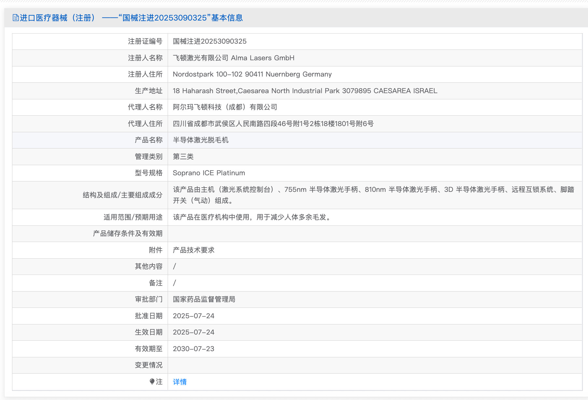Image resolution: width=588 pixels, height=400 pixels.
Task: Click the empty 变更情况 value cell
Action: (293, 365)
